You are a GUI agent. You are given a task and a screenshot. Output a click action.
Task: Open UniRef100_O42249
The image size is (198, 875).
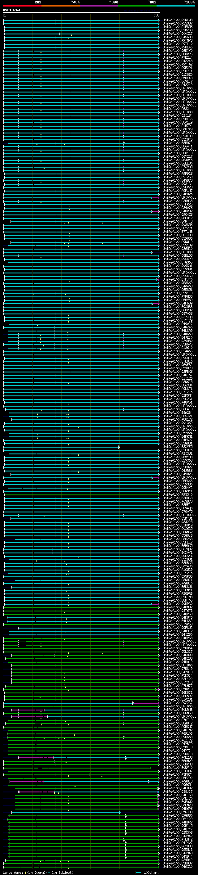(178, 84)
